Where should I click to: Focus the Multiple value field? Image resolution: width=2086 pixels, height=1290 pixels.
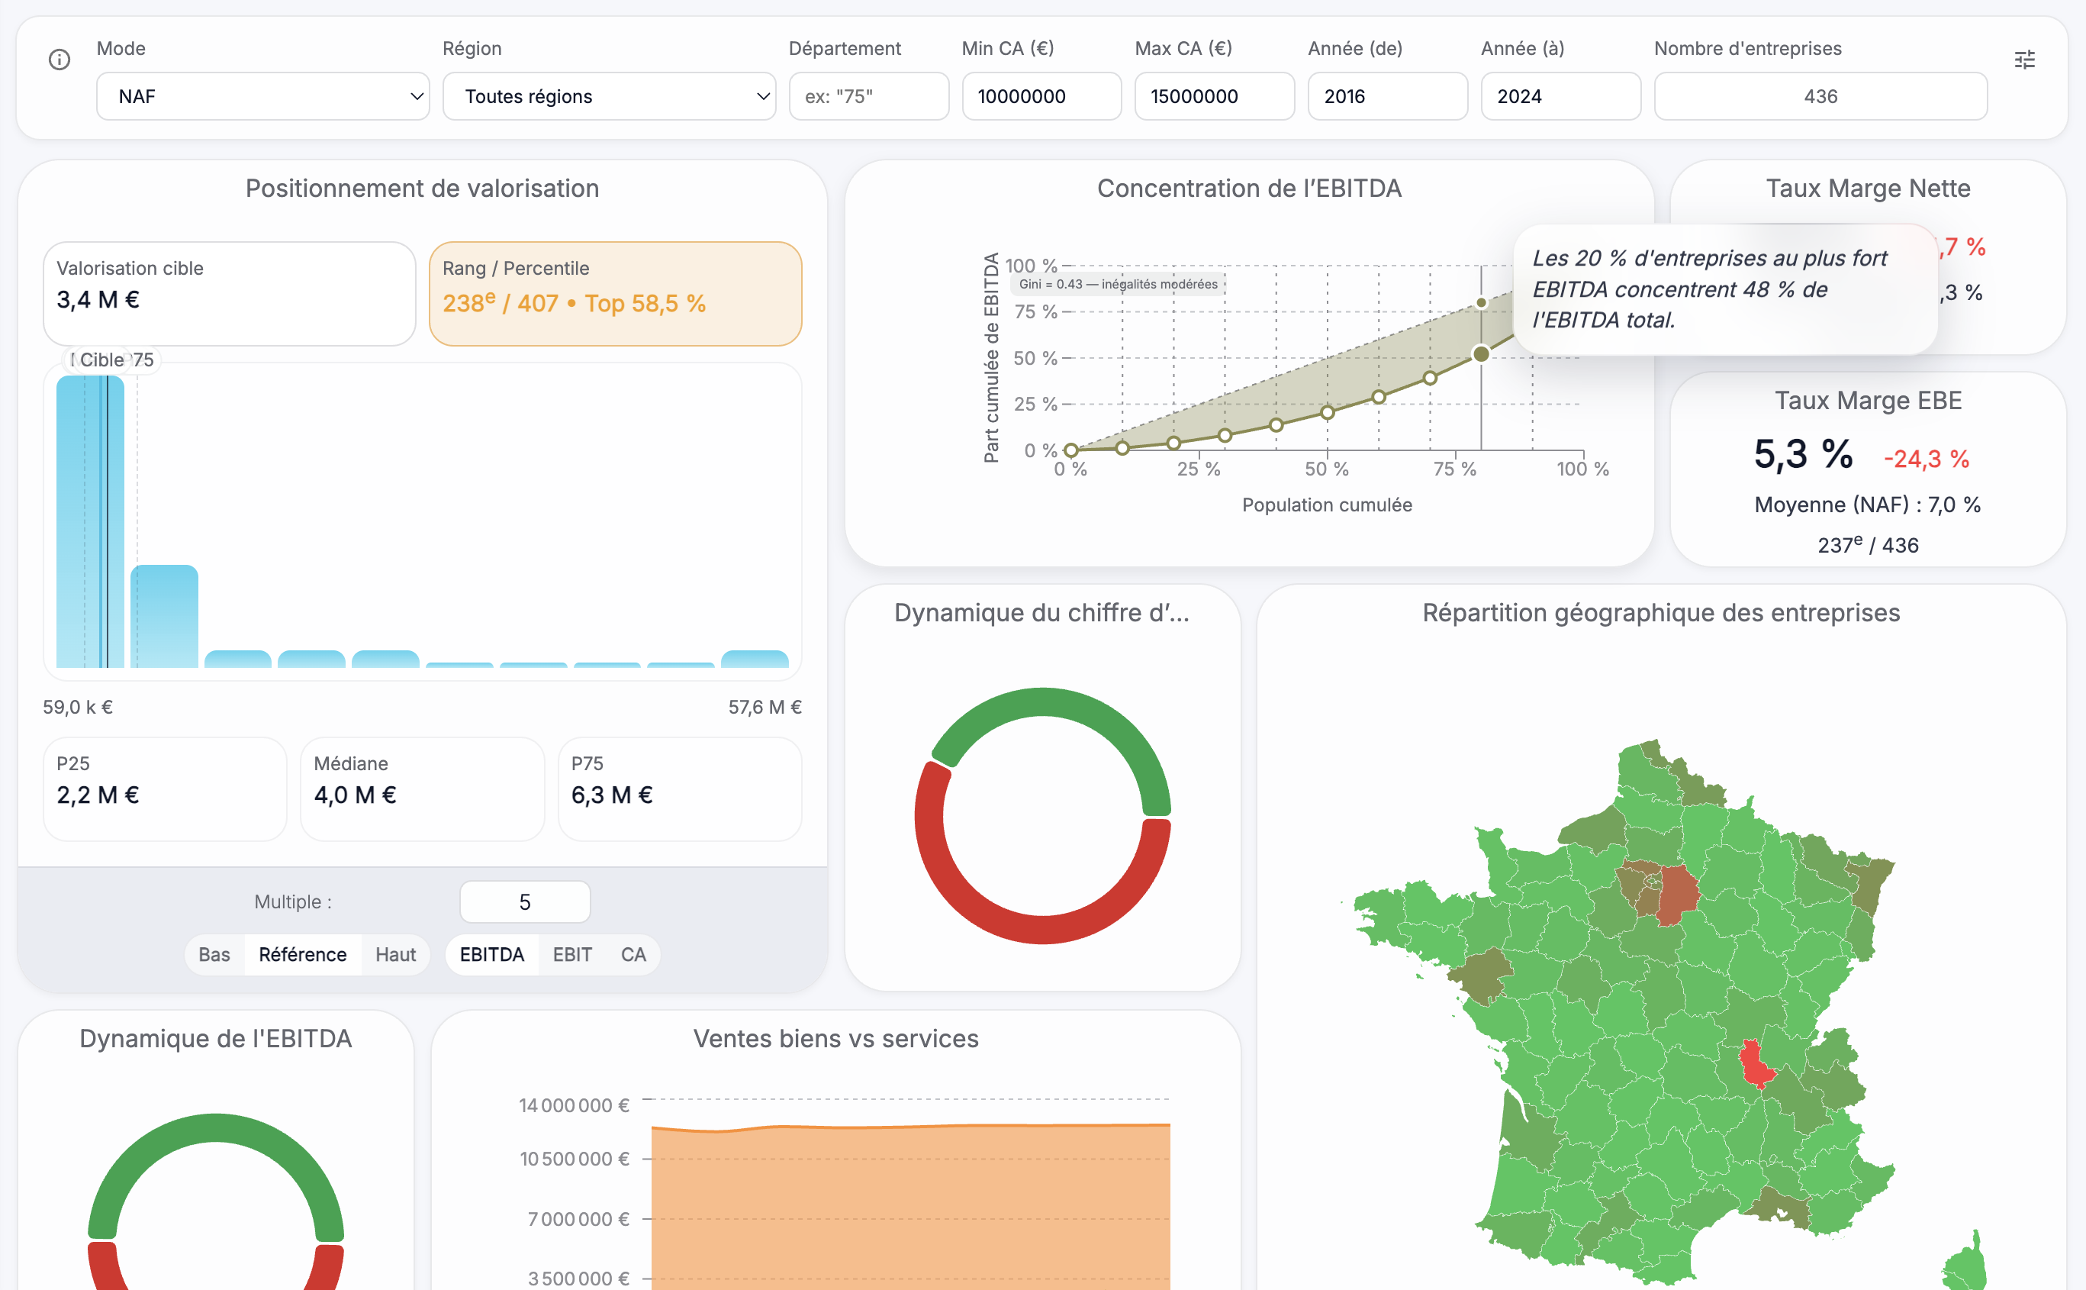524,901
